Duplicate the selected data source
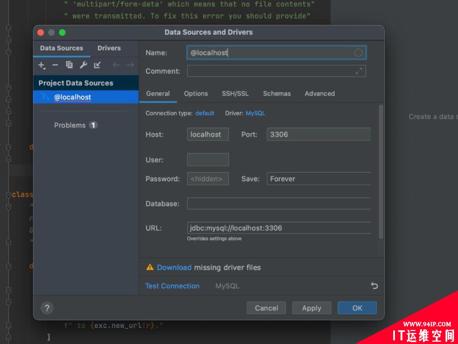 (69, 65)
